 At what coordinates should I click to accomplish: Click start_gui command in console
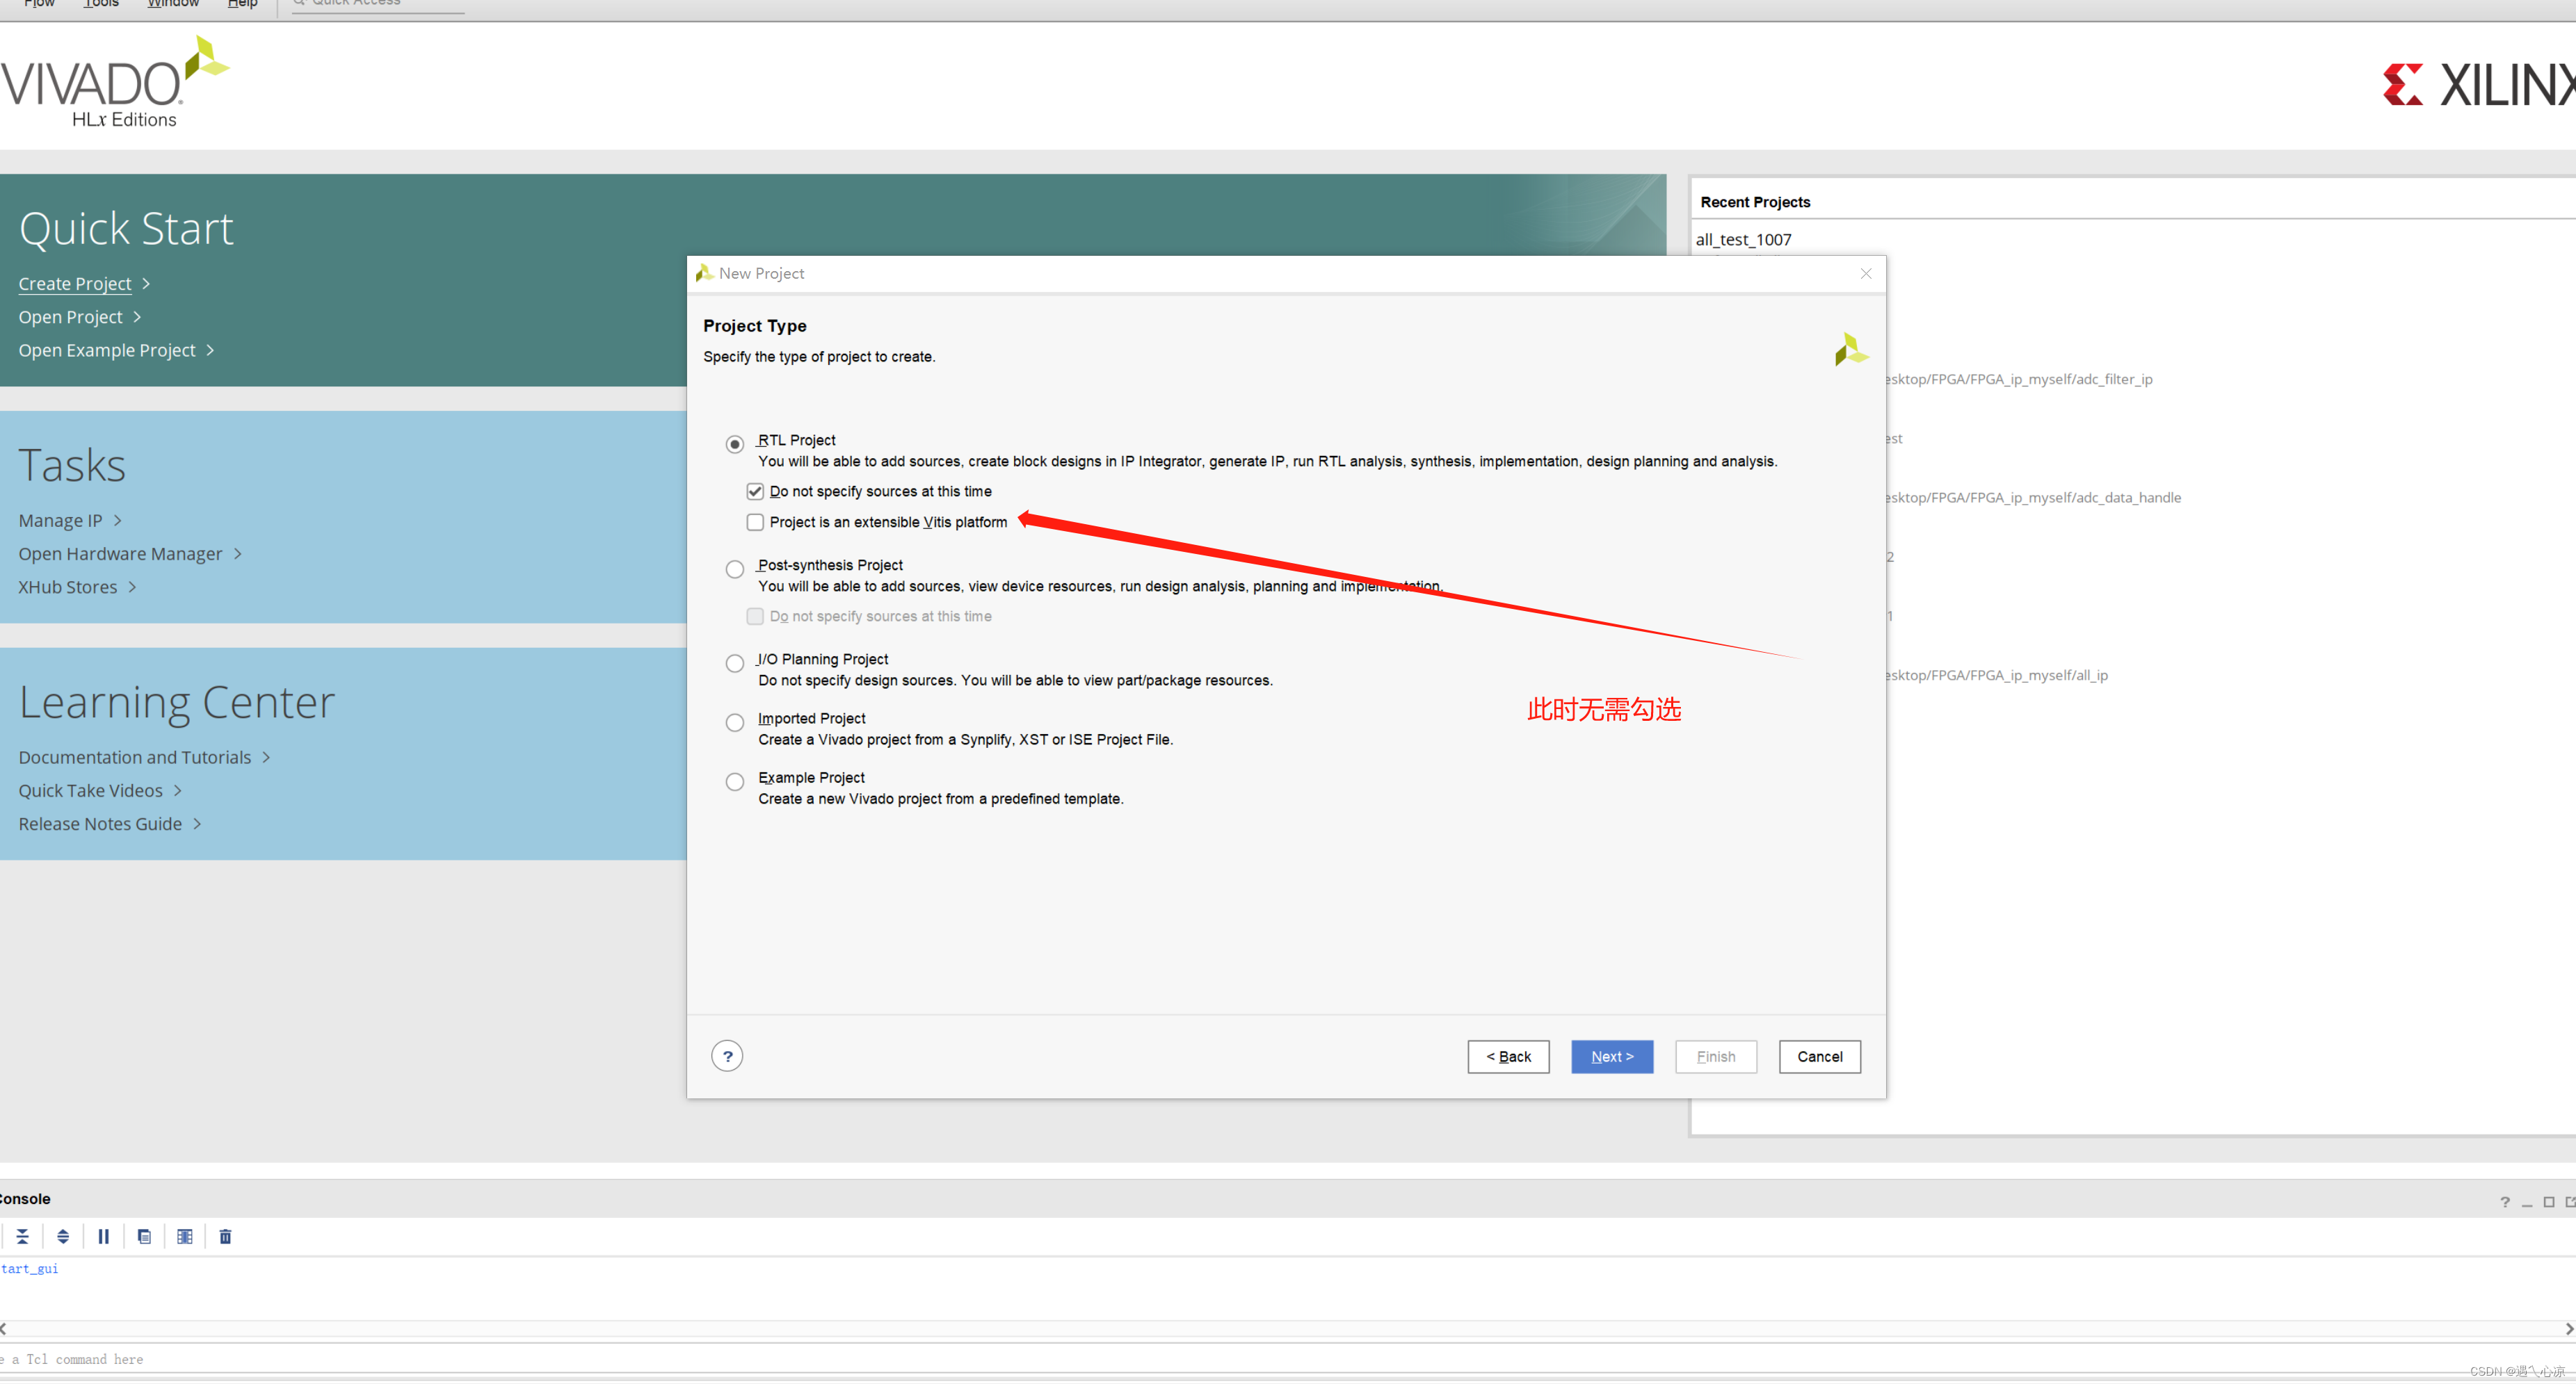pos(29,1269)
